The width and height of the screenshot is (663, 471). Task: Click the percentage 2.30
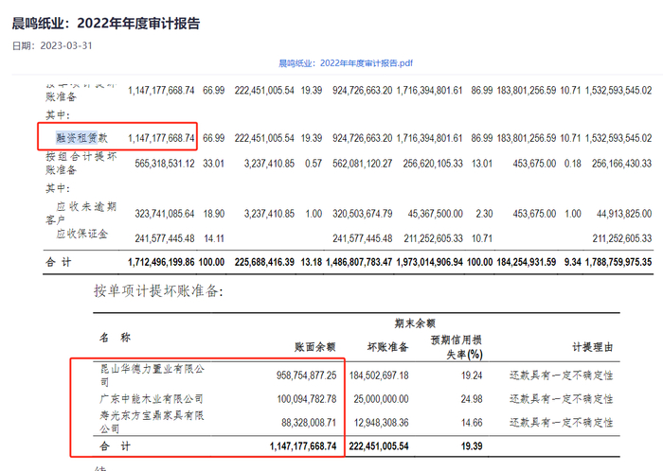[x=484, y=214]
